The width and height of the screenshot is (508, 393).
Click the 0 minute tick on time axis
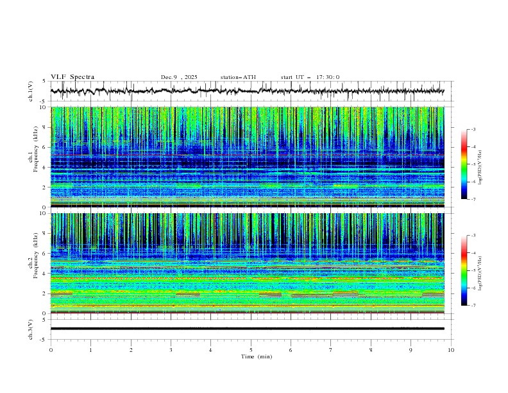tap(51, 349)
